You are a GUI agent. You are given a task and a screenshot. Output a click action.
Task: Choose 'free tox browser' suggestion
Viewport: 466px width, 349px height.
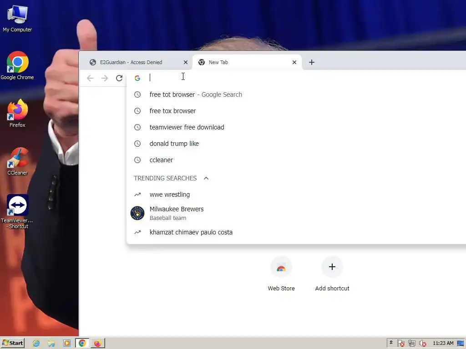(296, 111)
